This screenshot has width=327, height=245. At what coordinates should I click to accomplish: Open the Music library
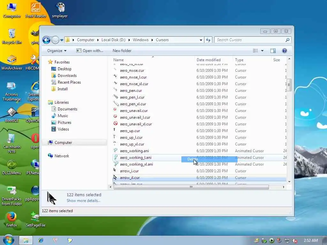[63, 115]
